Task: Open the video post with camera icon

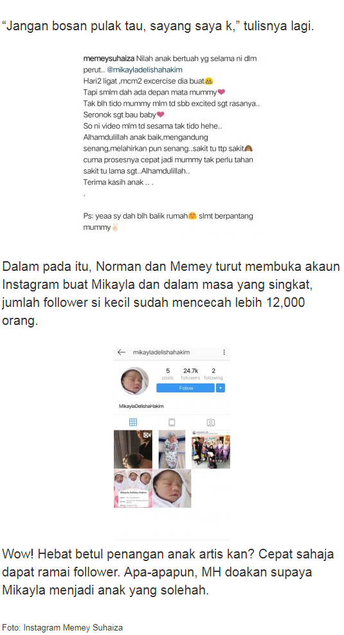Action: click(x=133, y=449)
